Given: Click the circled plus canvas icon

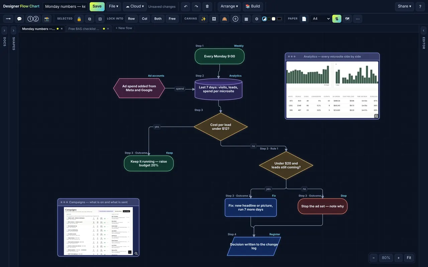Looking at the screenshot, I should coord(235,19).
